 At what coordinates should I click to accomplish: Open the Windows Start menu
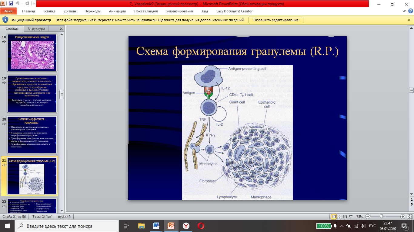7,226
